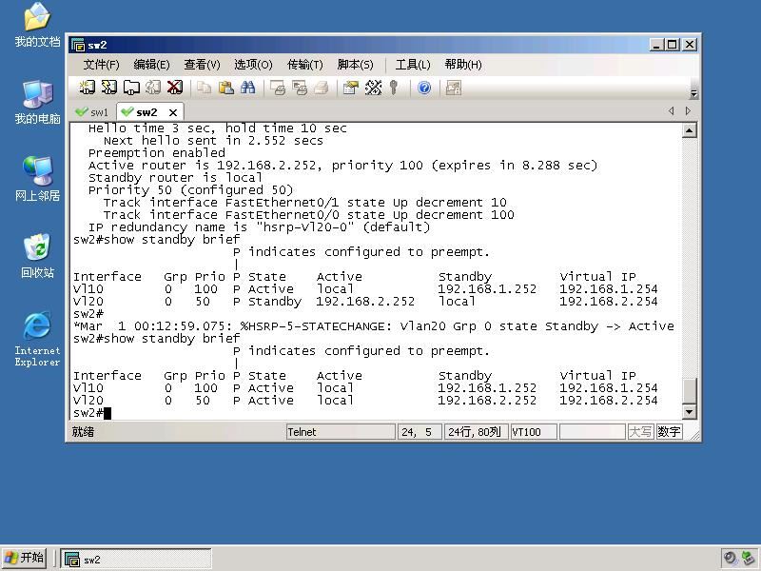Select the 网上邻居 desktop icon

point(37,179)
